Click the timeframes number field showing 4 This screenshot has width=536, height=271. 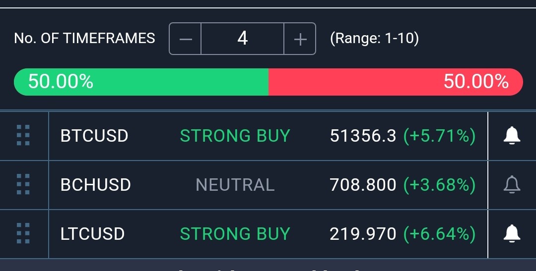(x=242, y=39)
